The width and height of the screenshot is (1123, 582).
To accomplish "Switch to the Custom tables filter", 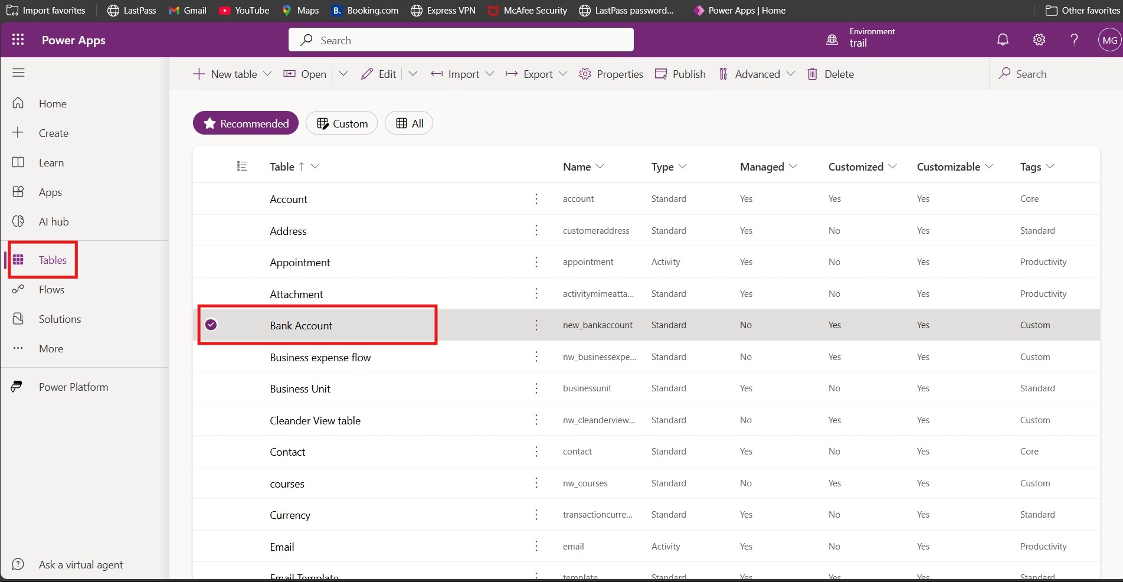I will 342,123.
